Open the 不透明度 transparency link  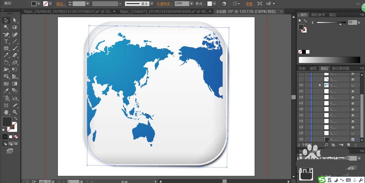tap(164, 4)
